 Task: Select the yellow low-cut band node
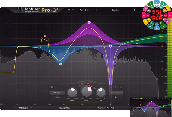[x=15, y=60]
